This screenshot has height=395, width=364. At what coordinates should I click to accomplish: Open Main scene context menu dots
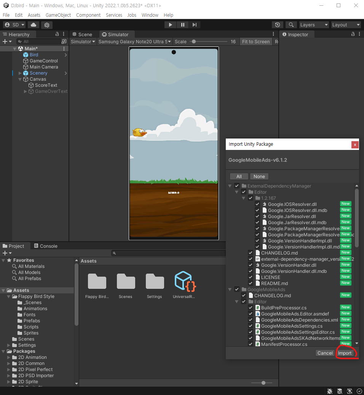point(64,49)
